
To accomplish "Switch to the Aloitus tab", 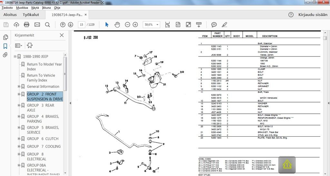I will click(10, 15).
